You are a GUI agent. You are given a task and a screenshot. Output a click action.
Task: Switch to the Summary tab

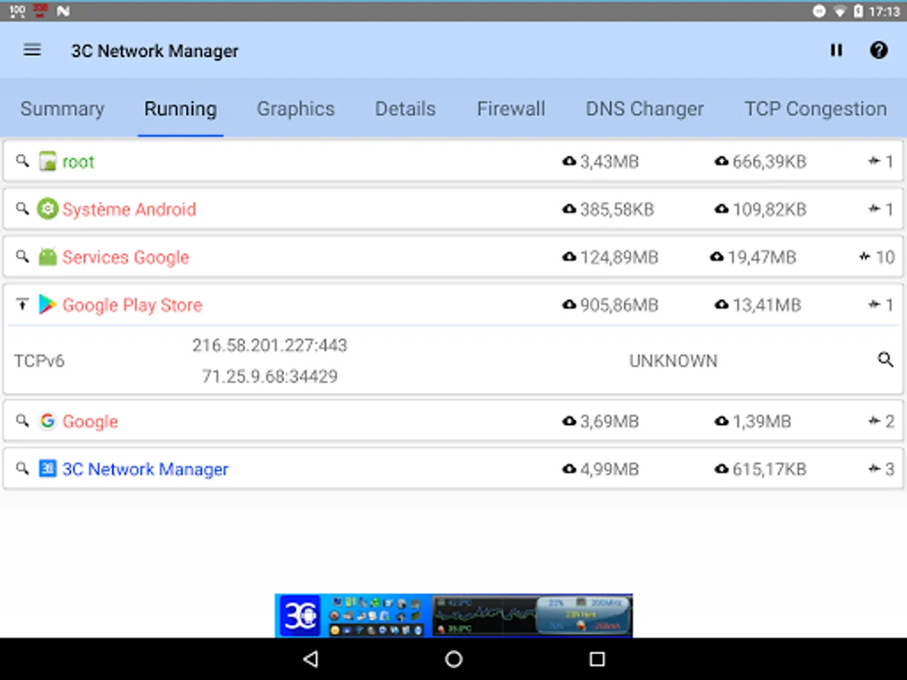point(62,109)
